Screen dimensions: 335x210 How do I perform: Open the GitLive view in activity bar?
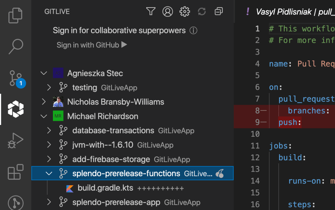coord(16,109)
